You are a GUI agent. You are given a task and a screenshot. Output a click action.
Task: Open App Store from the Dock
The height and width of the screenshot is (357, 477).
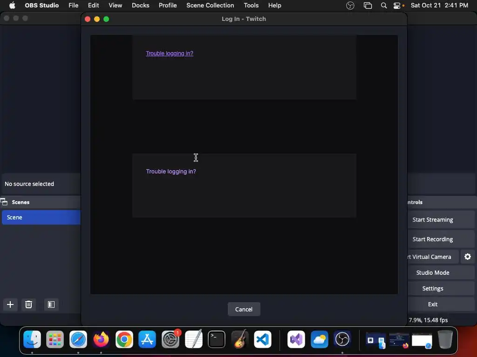147,339
